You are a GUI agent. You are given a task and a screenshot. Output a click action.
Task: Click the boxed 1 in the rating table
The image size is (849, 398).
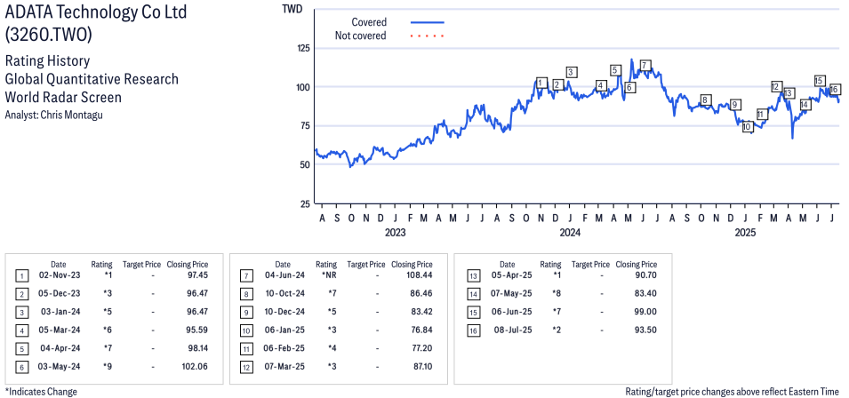pos(21,276)
